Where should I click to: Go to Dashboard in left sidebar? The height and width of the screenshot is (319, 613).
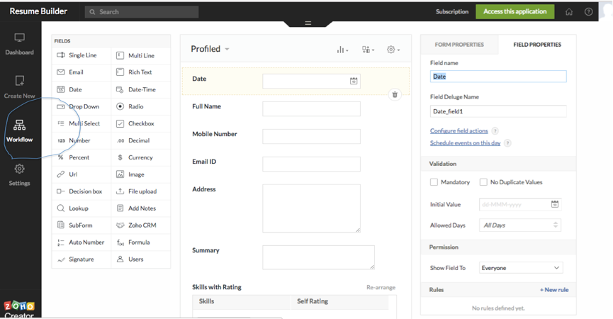[x=19, y=44]
